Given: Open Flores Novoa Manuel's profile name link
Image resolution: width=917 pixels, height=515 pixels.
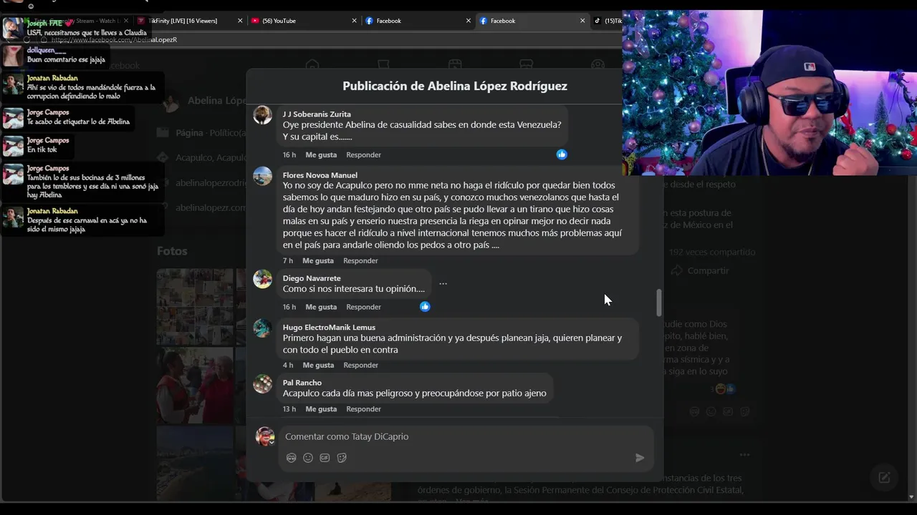Looking at the screenshot, I should click(320, 175).
